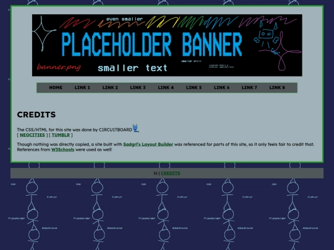
Task: Click the CREDITS link in the footer
Action: click(x=171, y=173)
